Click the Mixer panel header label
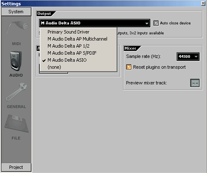 coord(130,48)
